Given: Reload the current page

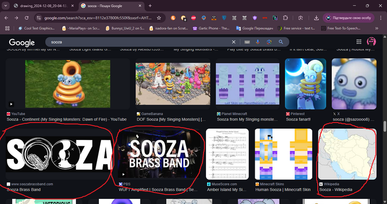Looking at the screenshot, I should point(27,18).
